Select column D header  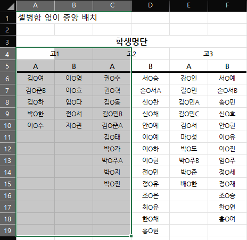(x=150, y=6)
